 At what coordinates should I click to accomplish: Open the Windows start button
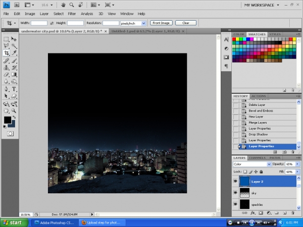(14, 222)
